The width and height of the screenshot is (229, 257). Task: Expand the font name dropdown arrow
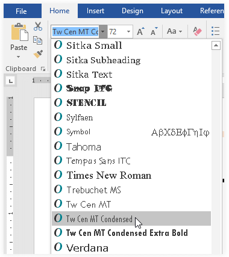click(x=103, y=32)
